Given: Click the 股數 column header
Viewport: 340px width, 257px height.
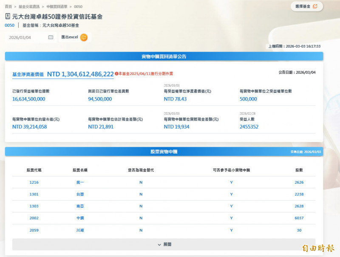Looking at the screenshot, I should coord(299,170).
